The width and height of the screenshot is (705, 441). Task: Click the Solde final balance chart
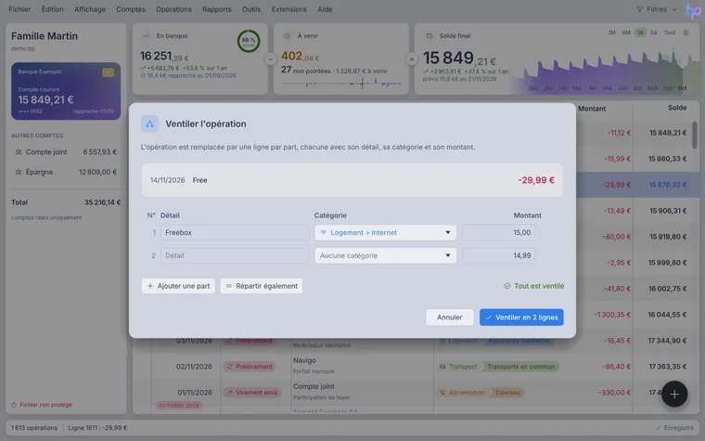(605, 70)
